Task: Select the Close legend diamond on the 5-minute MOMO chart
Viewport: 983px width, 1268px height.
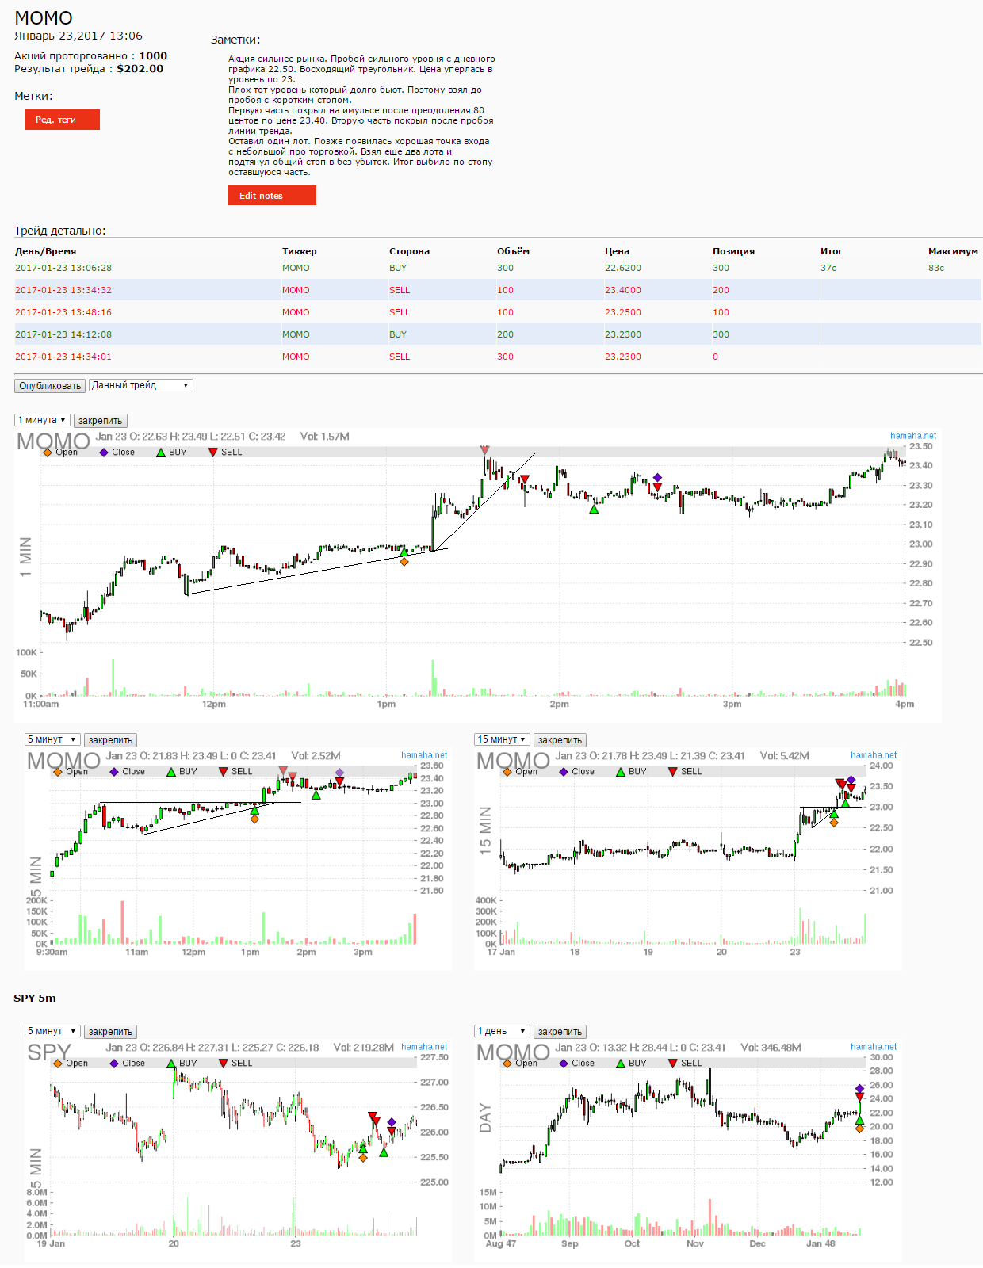Action: pos(114,772)
